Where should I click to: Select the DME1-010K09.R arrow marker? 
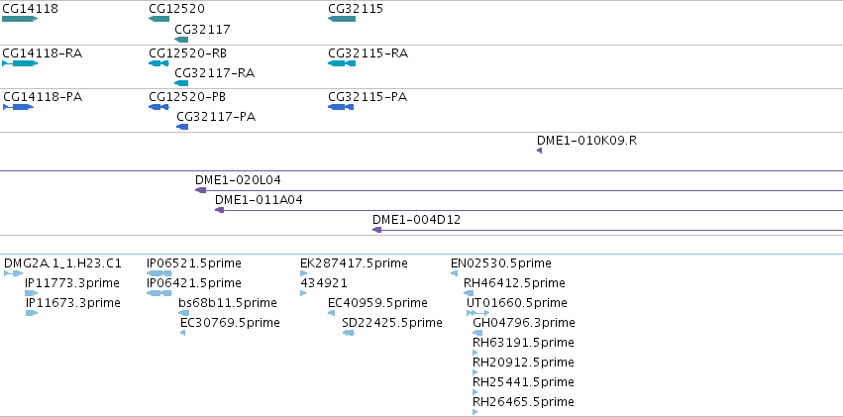tap(539, 151)
